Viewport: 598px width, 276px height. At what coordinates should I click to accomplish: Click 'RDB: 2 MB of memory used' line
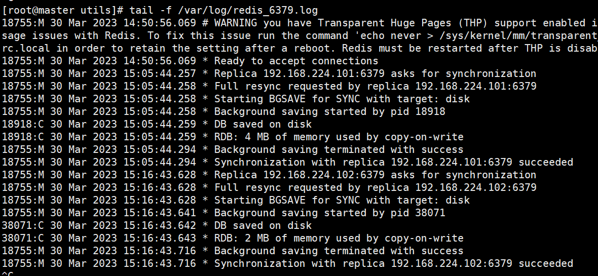(339, 238)
